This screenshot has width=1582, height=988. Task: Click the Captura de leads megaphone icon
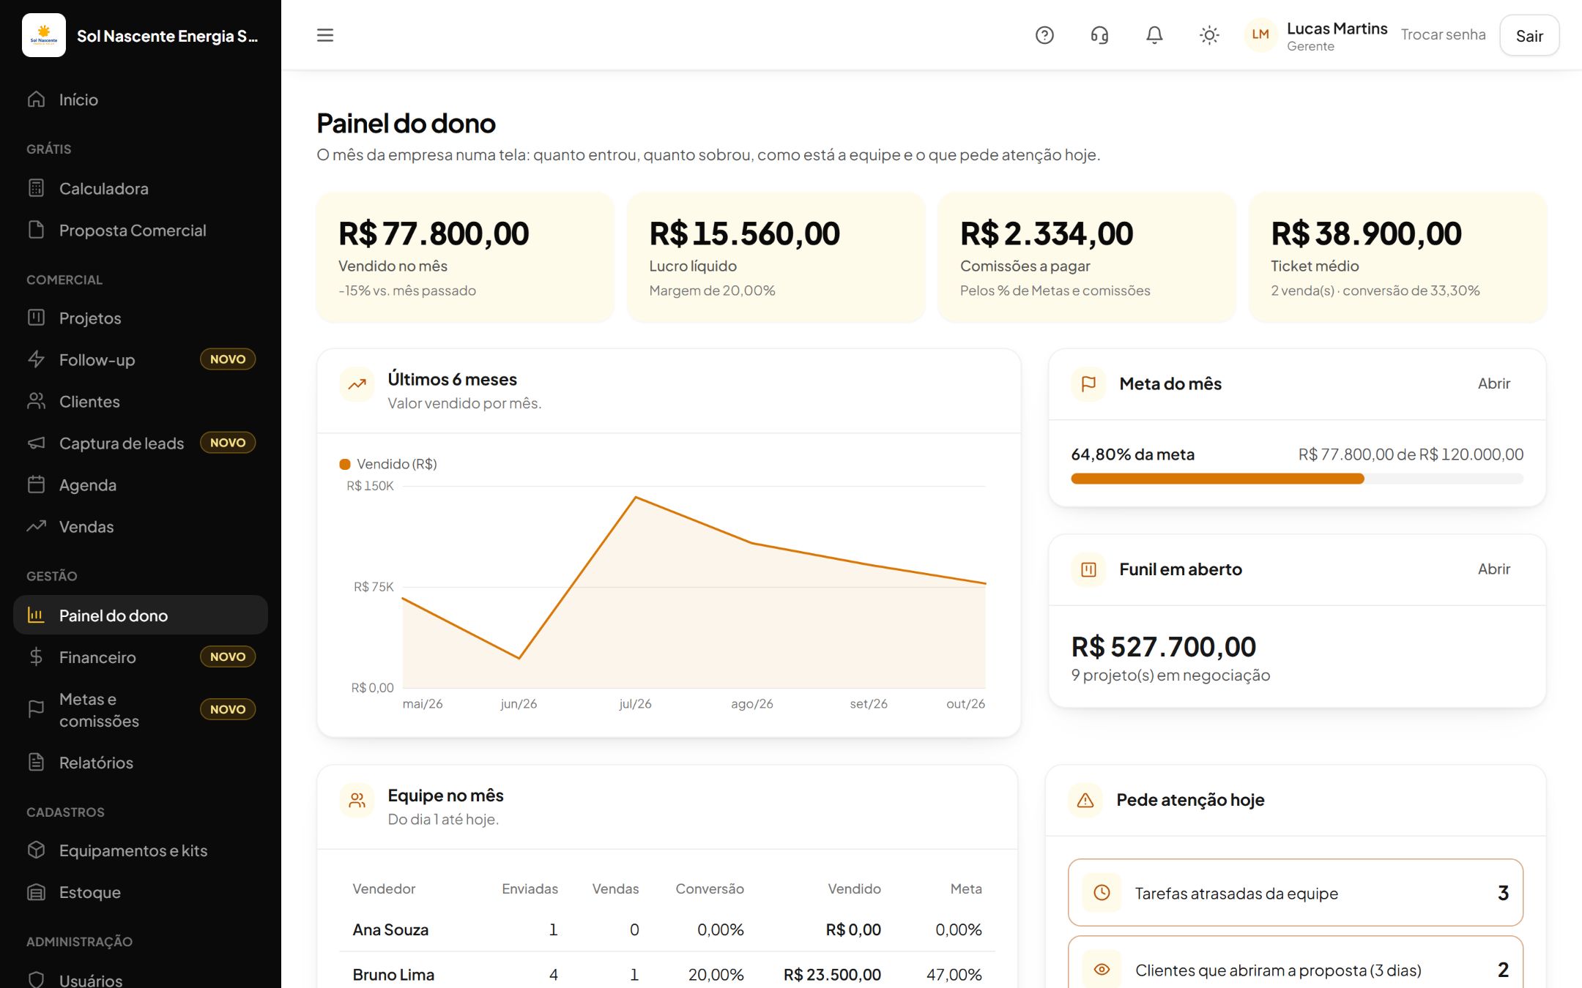pos(36,443)
